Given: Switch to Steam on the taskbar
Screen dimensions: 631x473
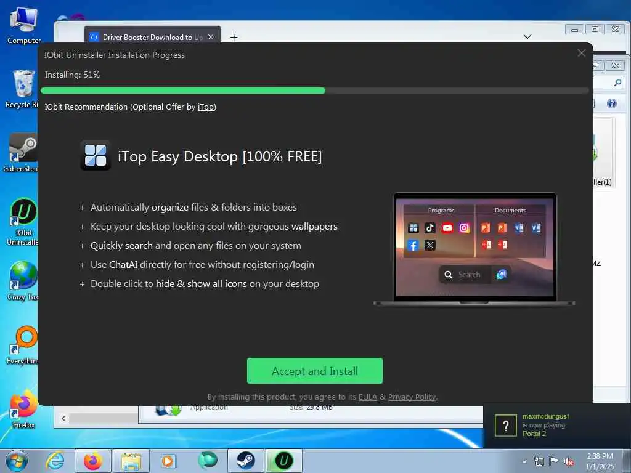Looking at the screenshot, I should 245,461.
